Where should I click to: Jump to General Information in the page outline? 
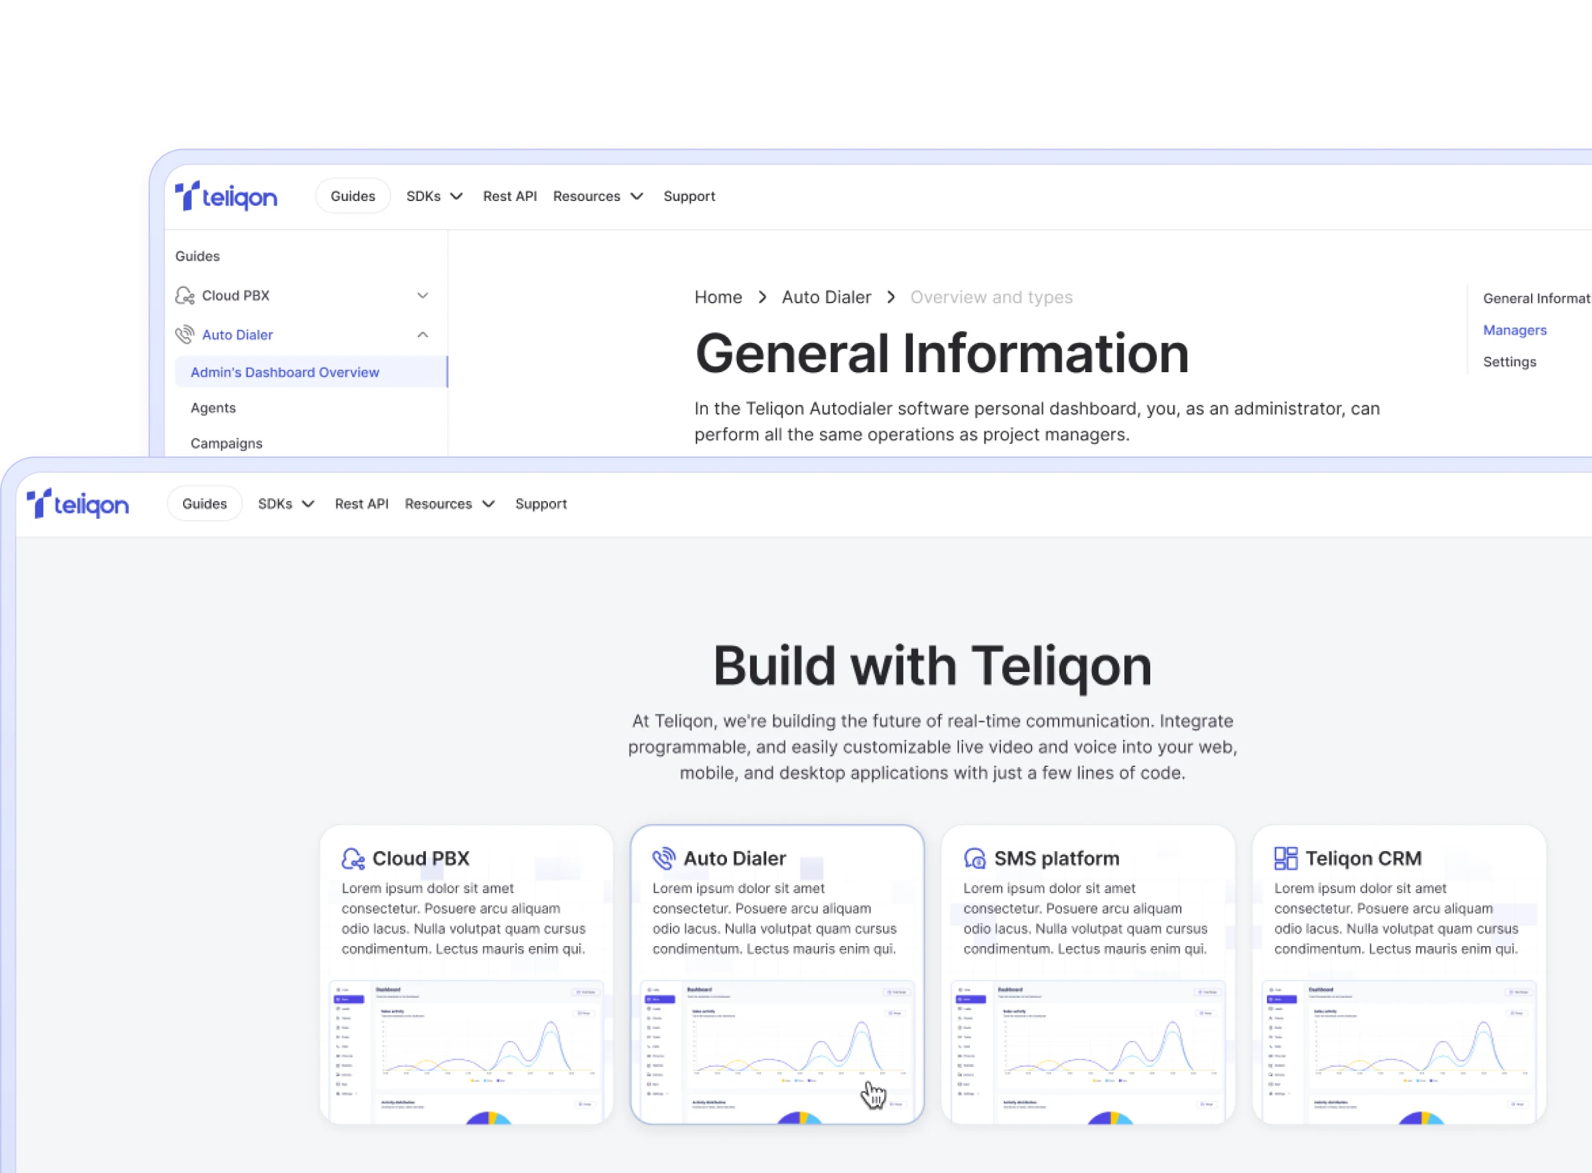click(1537, 298)
